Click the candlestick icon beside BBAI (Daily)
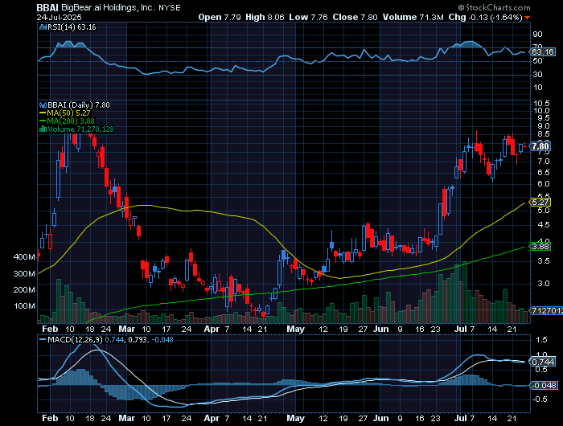 43,105
